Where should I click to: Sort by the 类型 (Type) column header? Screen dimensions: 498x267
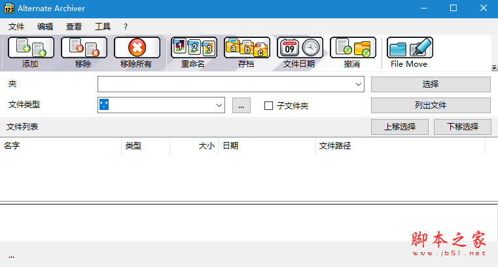click(x=145, y=146)
